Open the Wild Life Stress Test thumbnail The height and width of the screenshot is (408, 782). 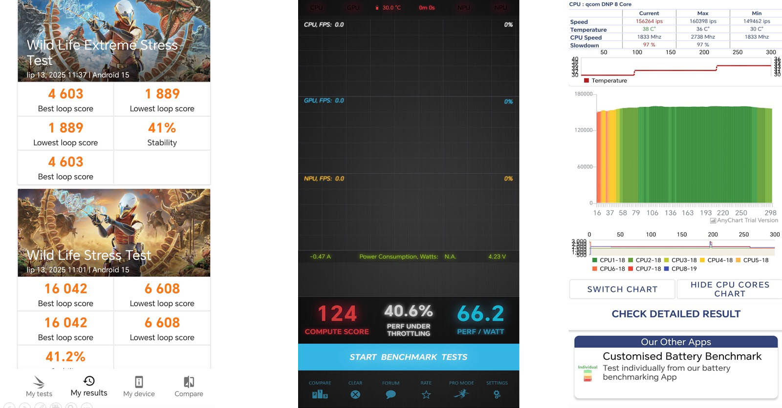click(x=114, y=233)
